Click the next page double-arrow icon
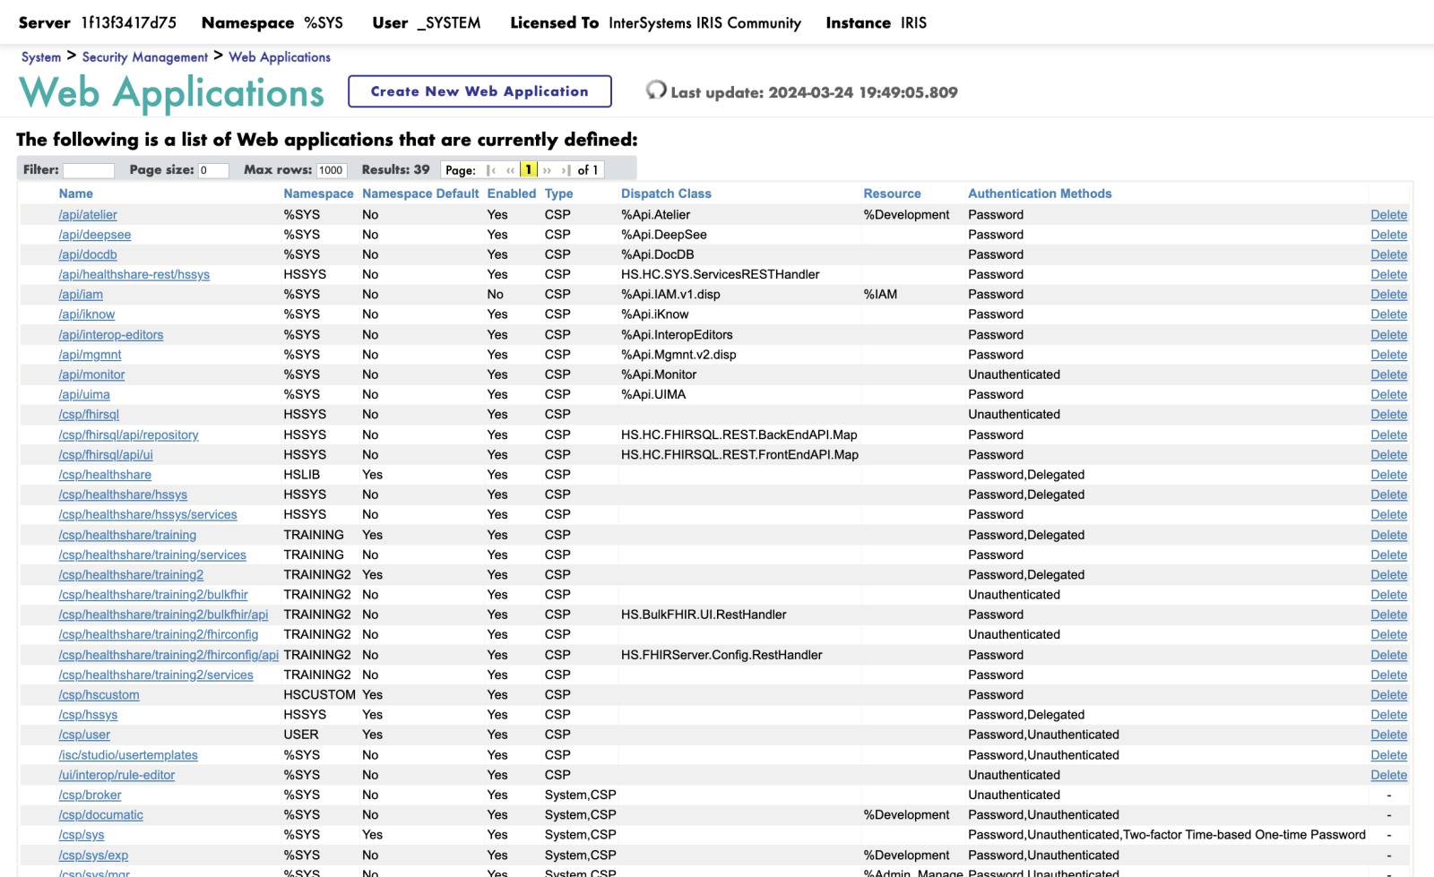This screenshot has height=877, width=1434. click(547, 170)
